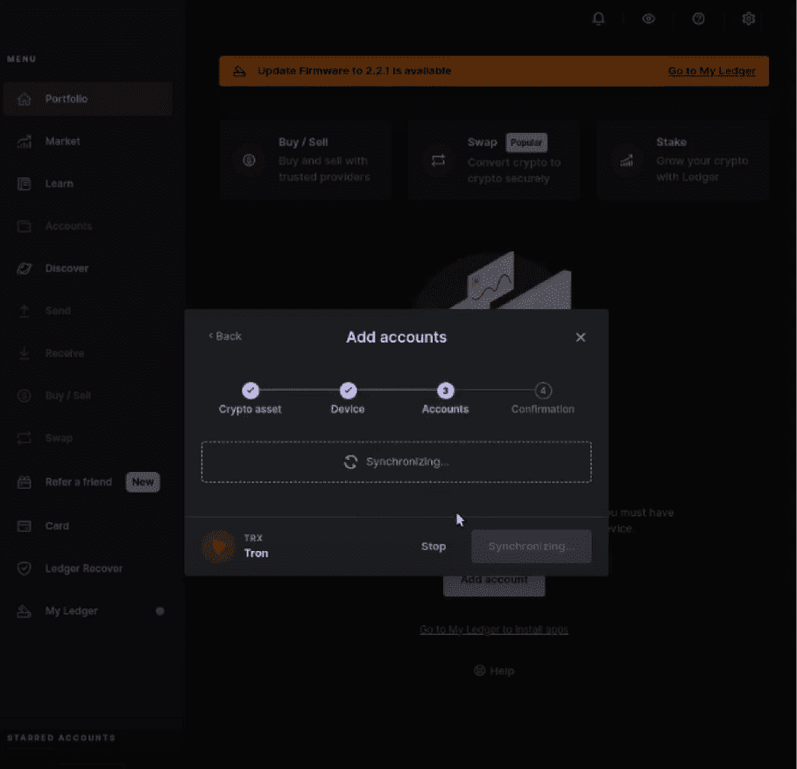The image size is (797, 769).
Task: Click the Discover planet icon
Action: 25,269
